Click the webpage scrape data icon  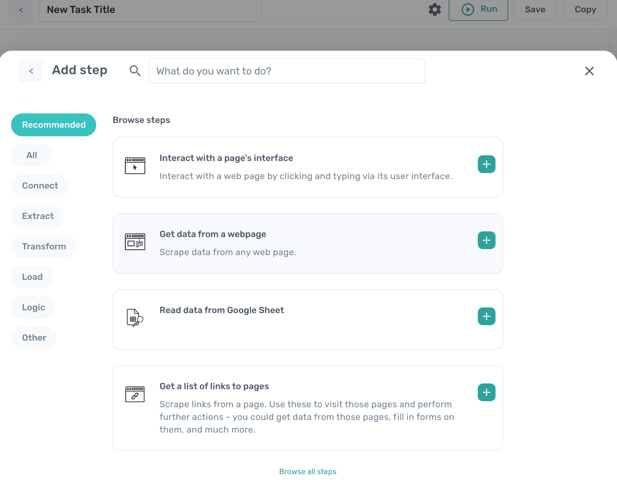135,242
